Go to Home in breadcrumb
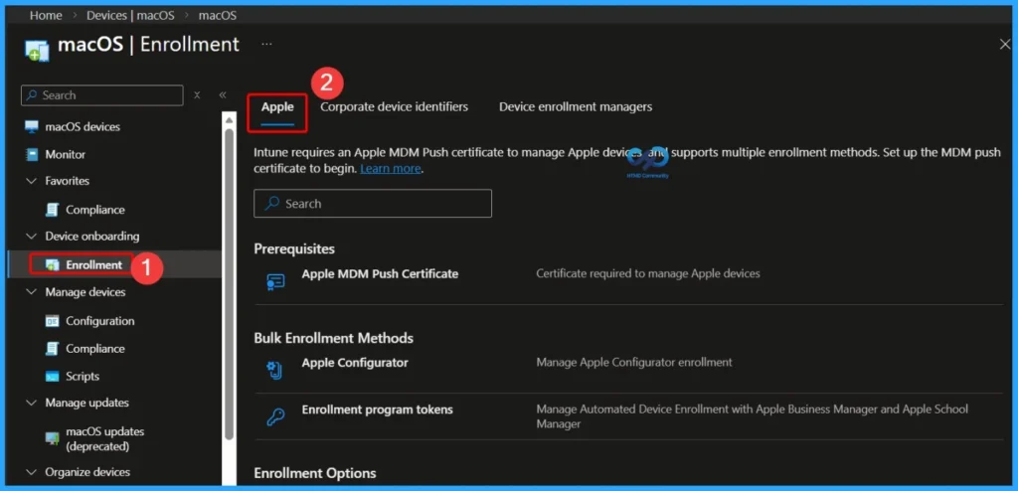 [x=46, y=15]
